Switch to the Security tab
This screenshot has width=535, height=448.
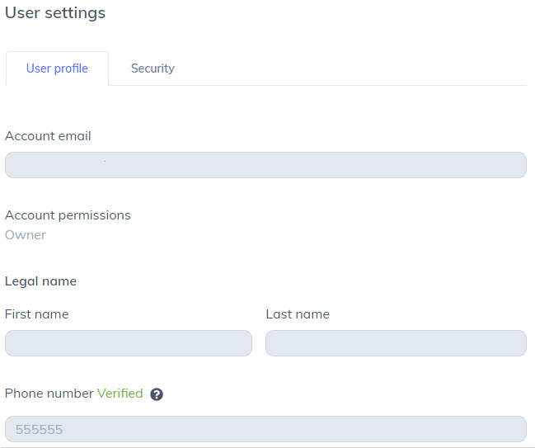tap(153, 68)
